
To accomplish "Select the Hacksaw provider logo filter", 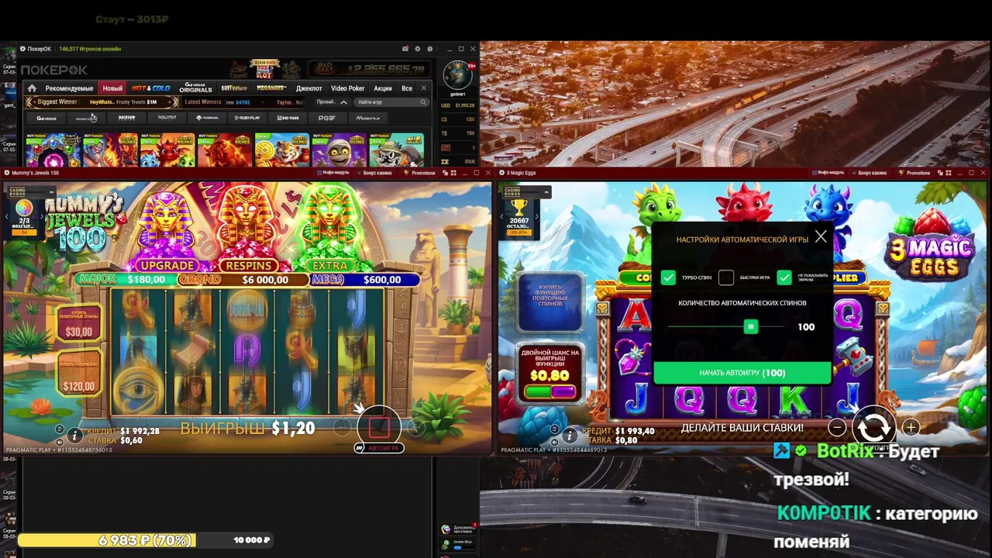I will [x=126, y=118].
